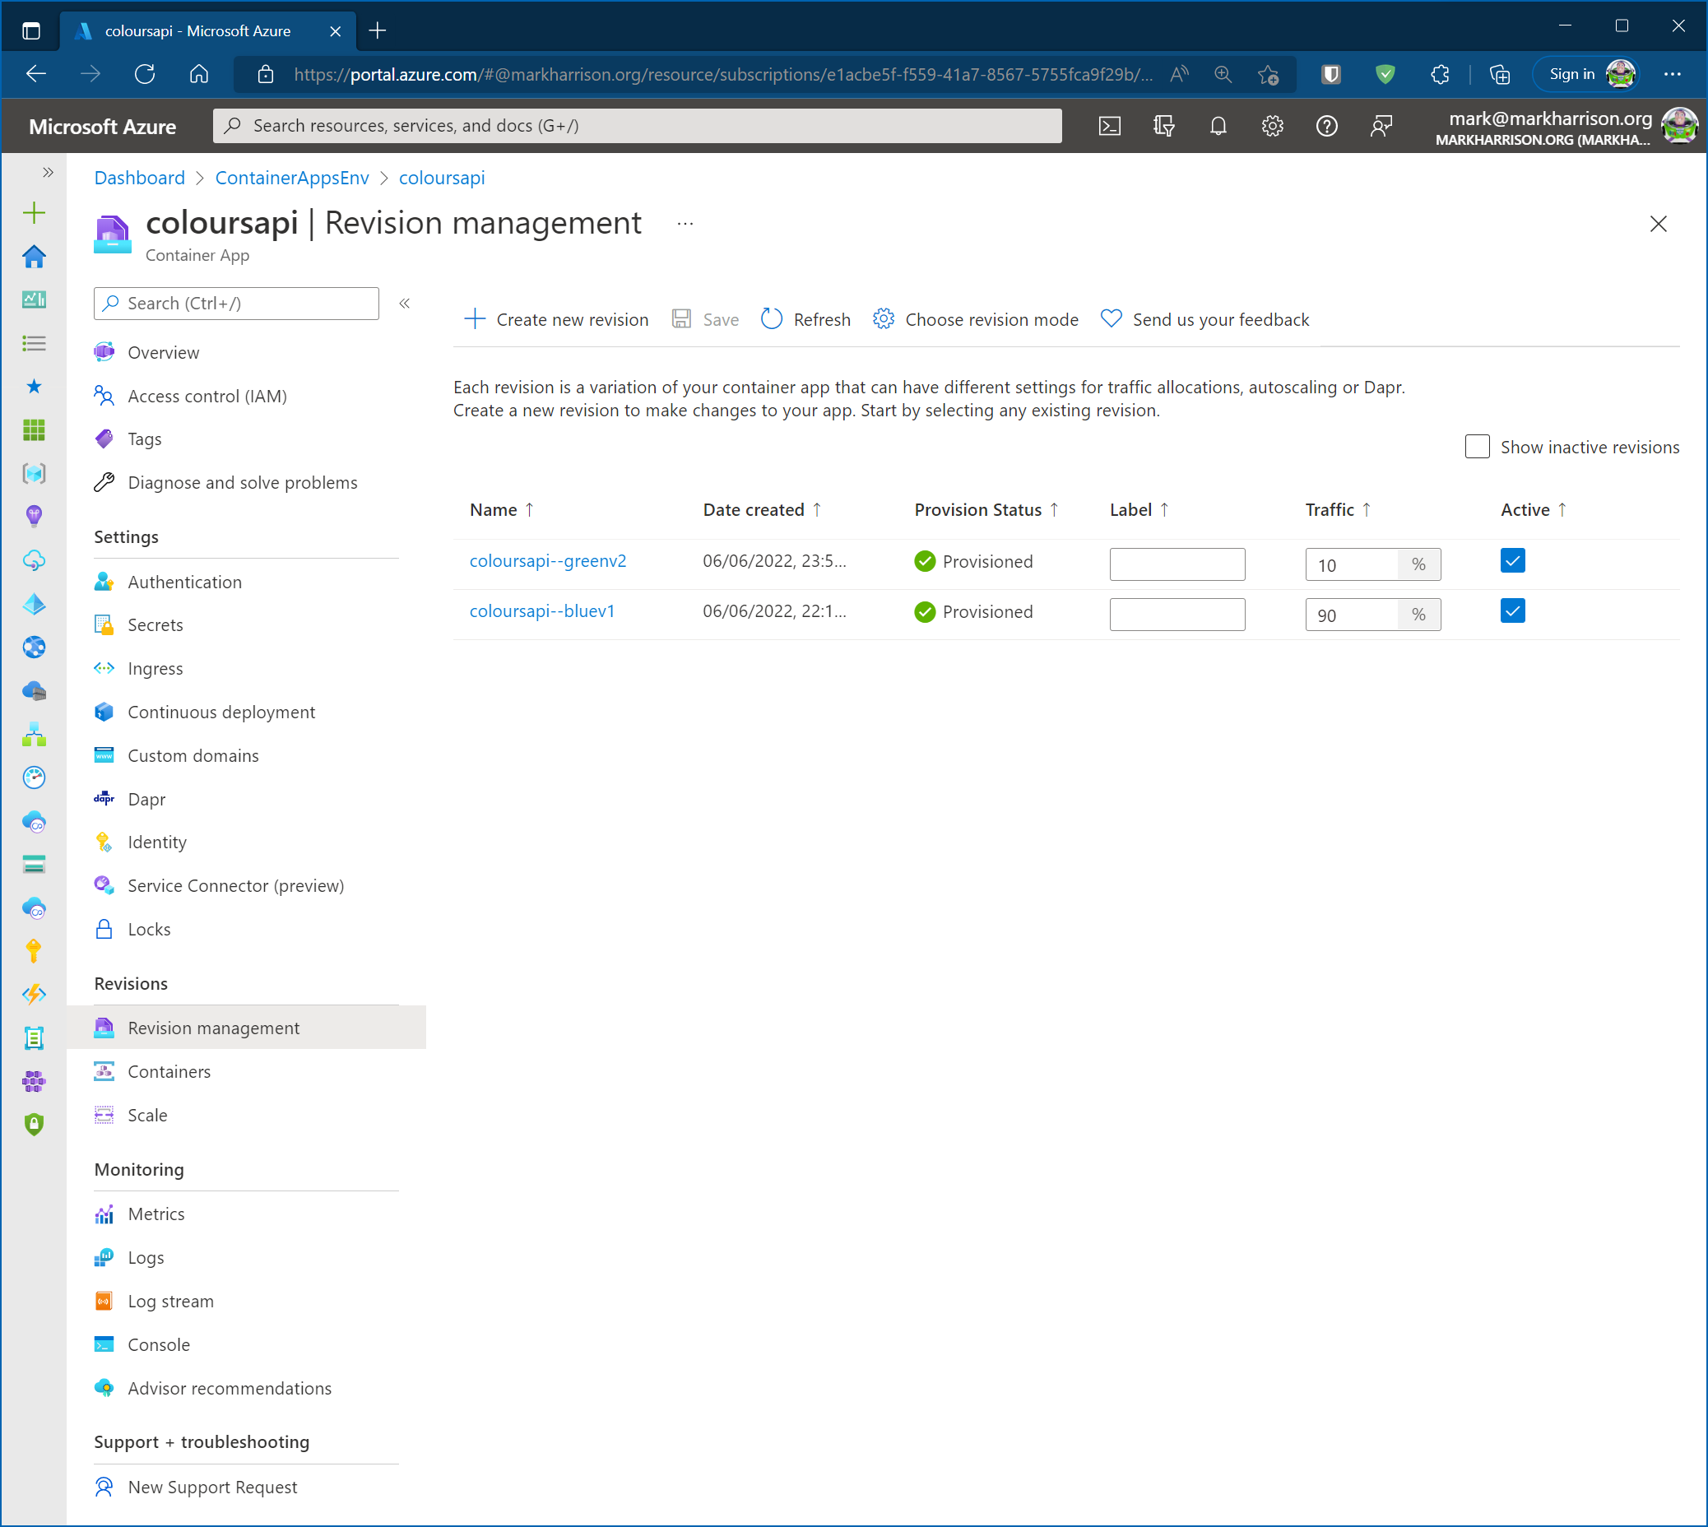Click Choose revision mode
The height and width of the screenshot is (1527, 1708).
pos(976,319)
